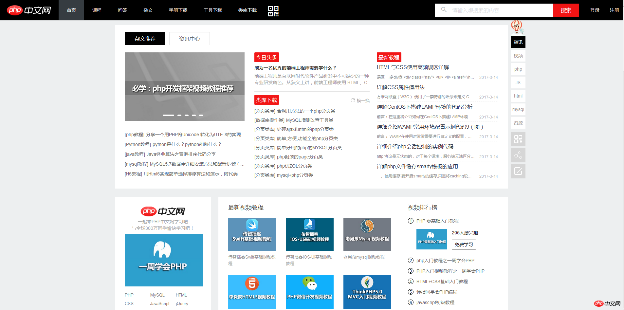Screen dimensions: 624x310
Task: Open 详解CSS属性值用法 article
Action: point(401,87)
